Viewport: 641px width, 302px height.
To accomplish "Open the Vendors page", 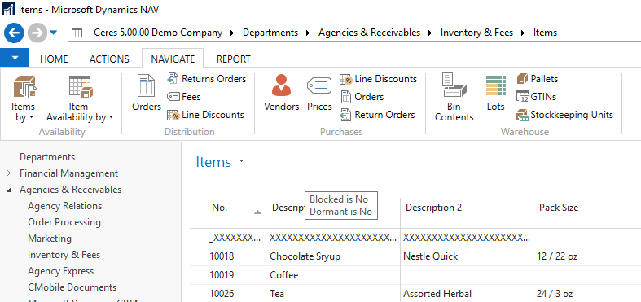I will pyautogui.click(x=281, y=93).
